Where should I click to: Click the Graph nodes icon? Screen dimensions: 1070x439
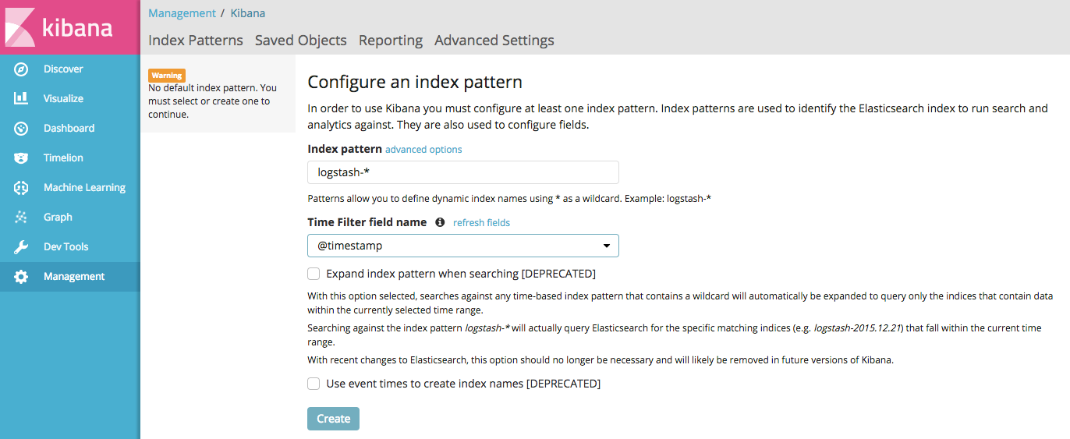pos(21,218)
